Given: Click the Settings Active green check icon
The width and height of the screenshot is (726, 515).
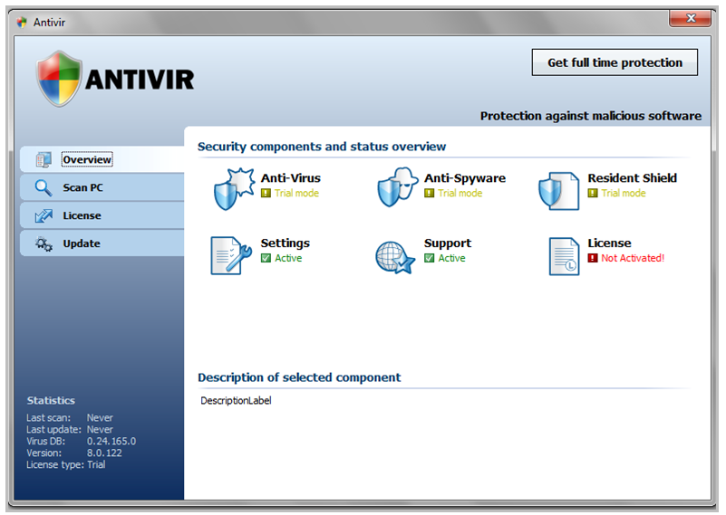Looking at the screenshot, I should pyautogui.click(x=266, y=258).
